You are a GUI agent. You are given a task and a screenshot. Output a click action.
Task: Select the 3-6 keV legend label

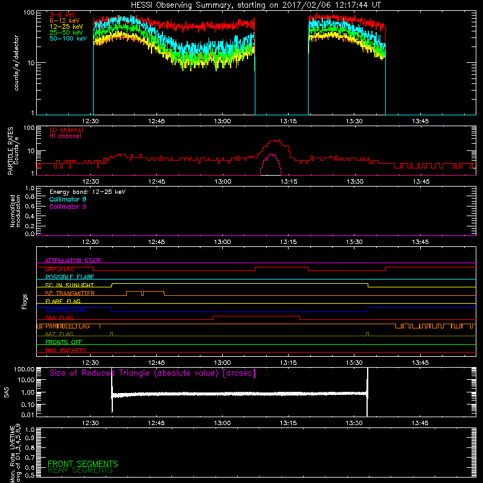click(x=63, y=14)
